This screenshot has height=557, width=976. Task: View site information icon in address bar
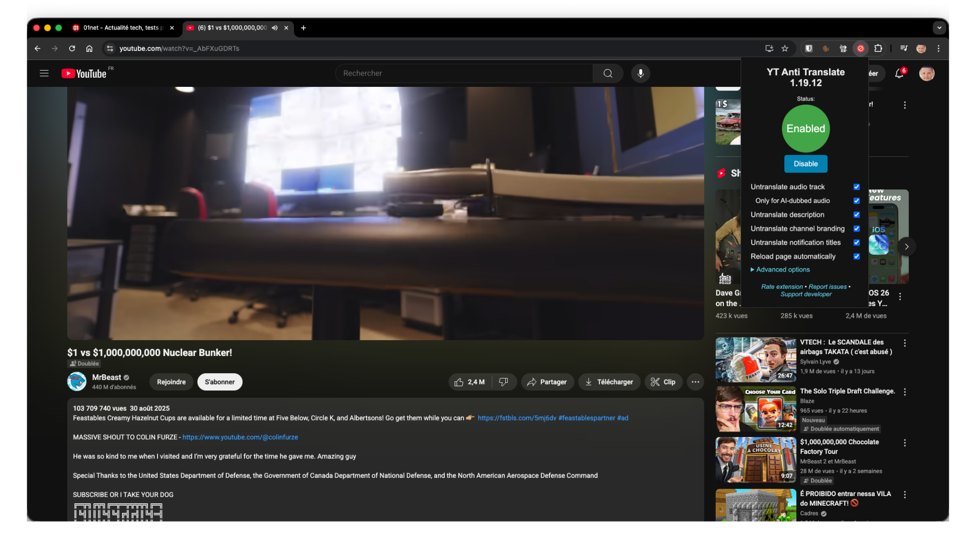[x=110, y=48]
